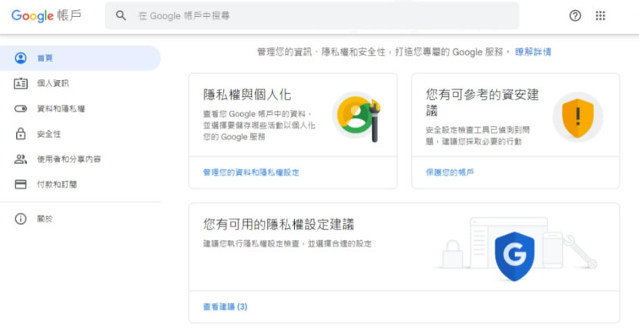Image resolution: width=639 pixels, height=331 pixels.
Task: Click the Google 帳戶 logo
Action: coord(46,15)
